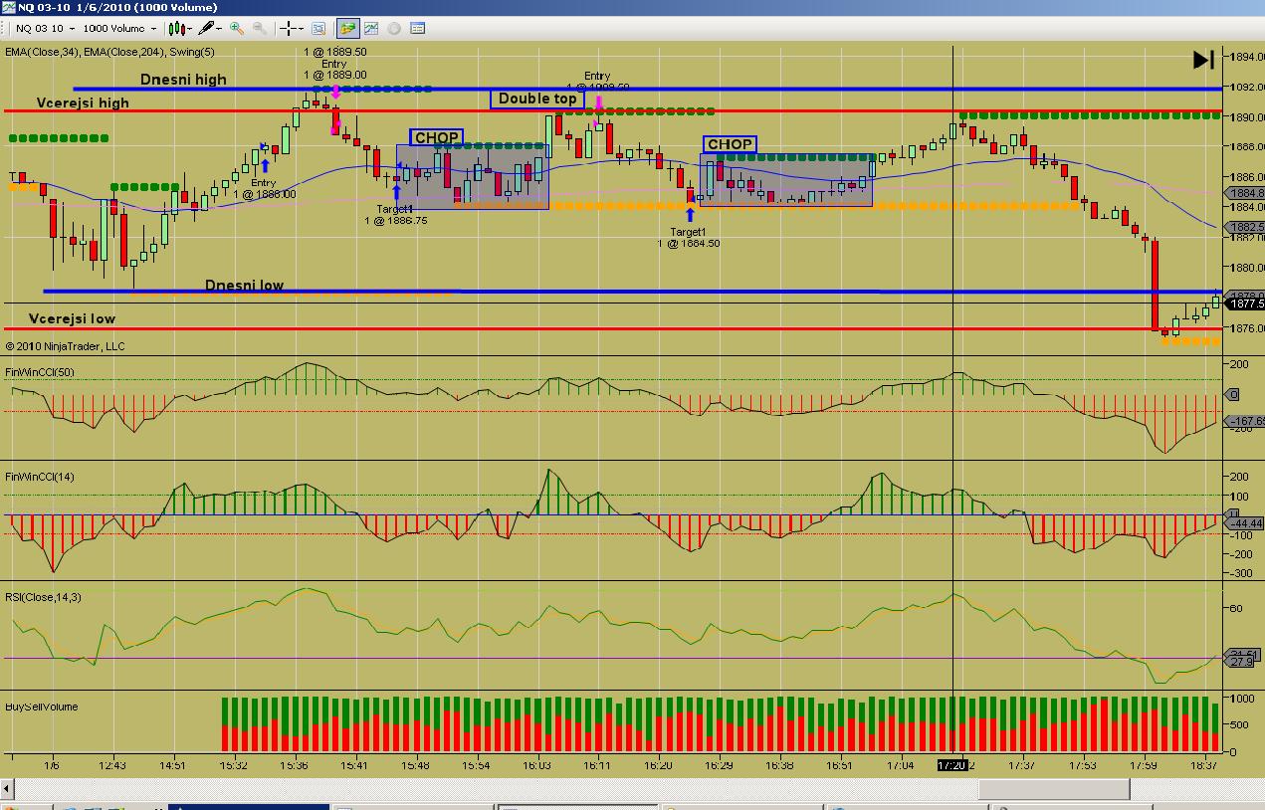The width and height of the screenshot is (1265, 810).
Task: Click the horizontal scrollbar left arrow
Action: click(x=8, y=789)
